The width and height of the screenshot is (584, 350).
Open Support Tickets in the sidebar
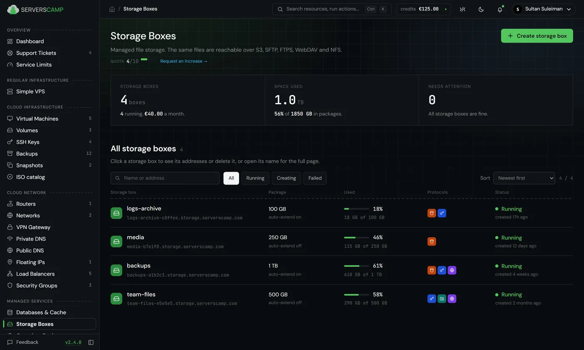49,53
